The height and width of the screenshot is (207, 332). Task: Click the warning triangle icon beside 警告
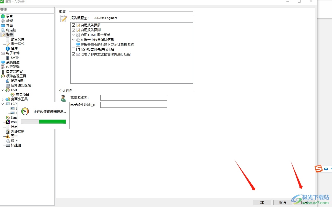tap(8, 136)
